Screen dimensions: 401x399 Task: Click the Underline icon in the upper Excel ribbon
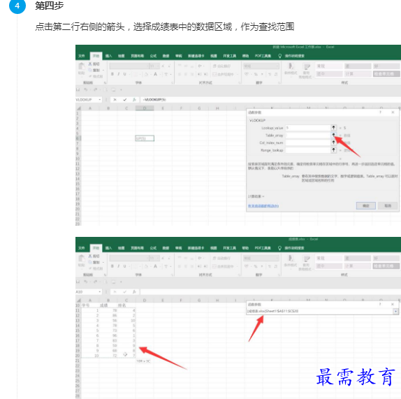[x=124, y=74]
